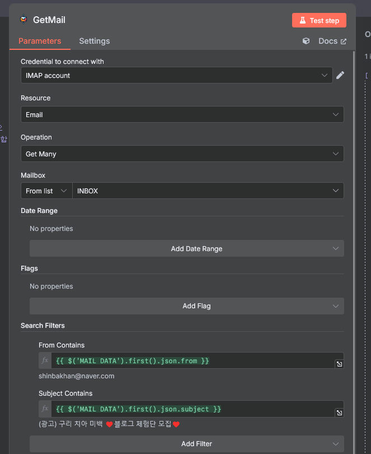Click the shinbakhan@naver.com preview text
371x454 pixels.
[x=77, y=376]
